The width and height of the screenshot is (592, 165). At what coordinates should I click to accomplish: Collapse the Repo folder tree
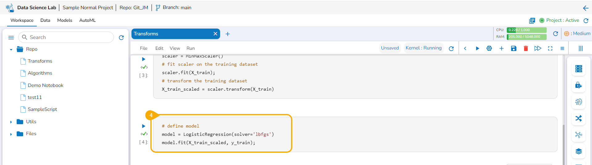[x=11, y=49]
